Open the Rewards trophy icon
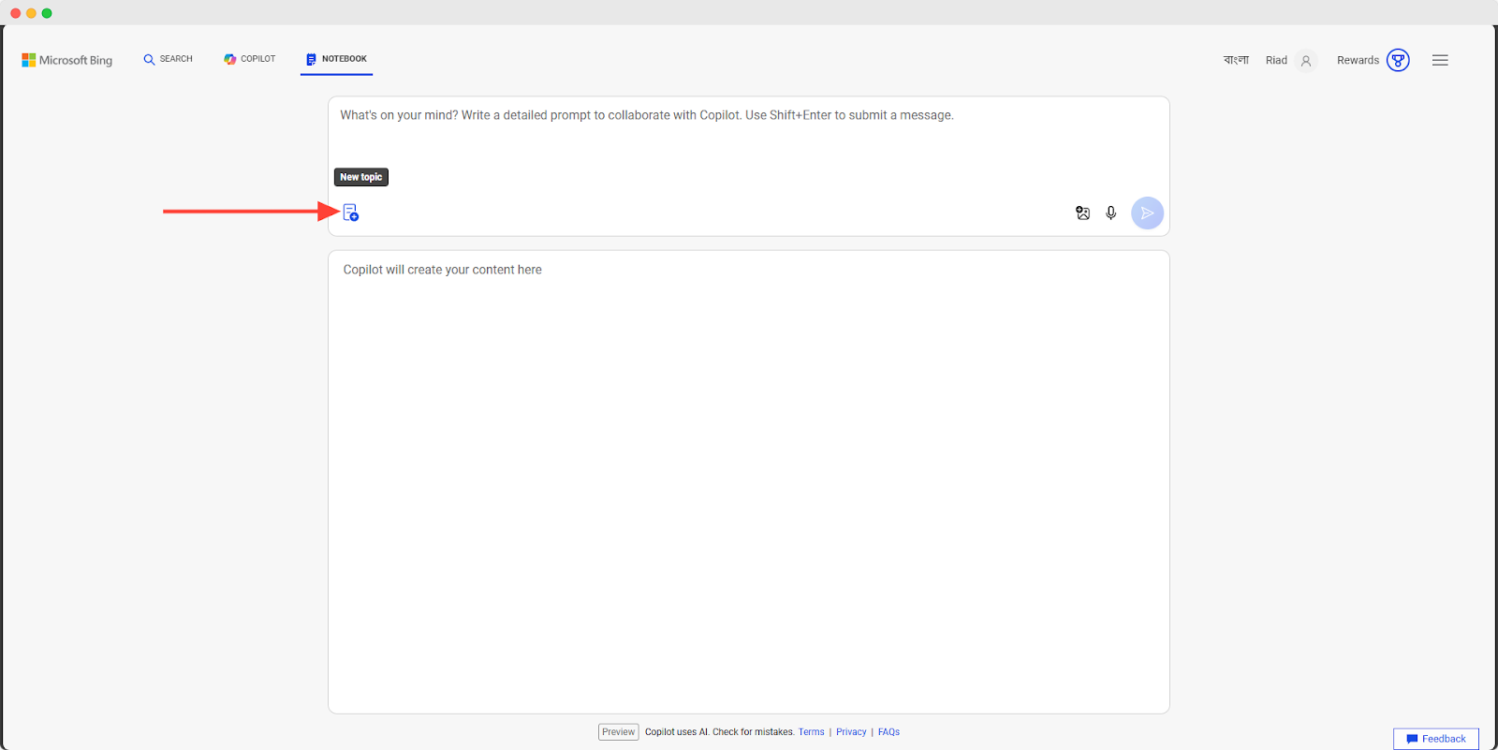The image size is (1498, 750). [x=1398, y=60]
